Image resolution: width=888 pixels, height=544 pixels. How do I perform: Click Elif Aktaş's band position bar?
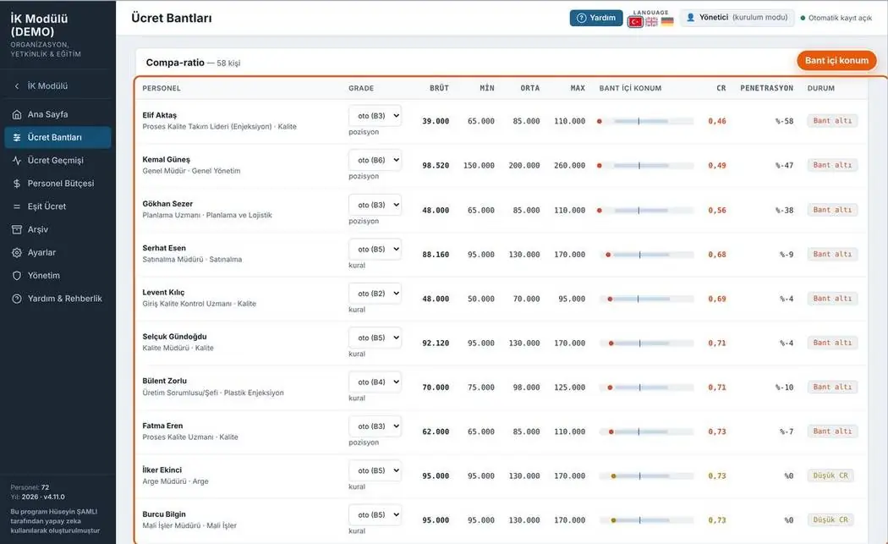click(x=646, y=121)
